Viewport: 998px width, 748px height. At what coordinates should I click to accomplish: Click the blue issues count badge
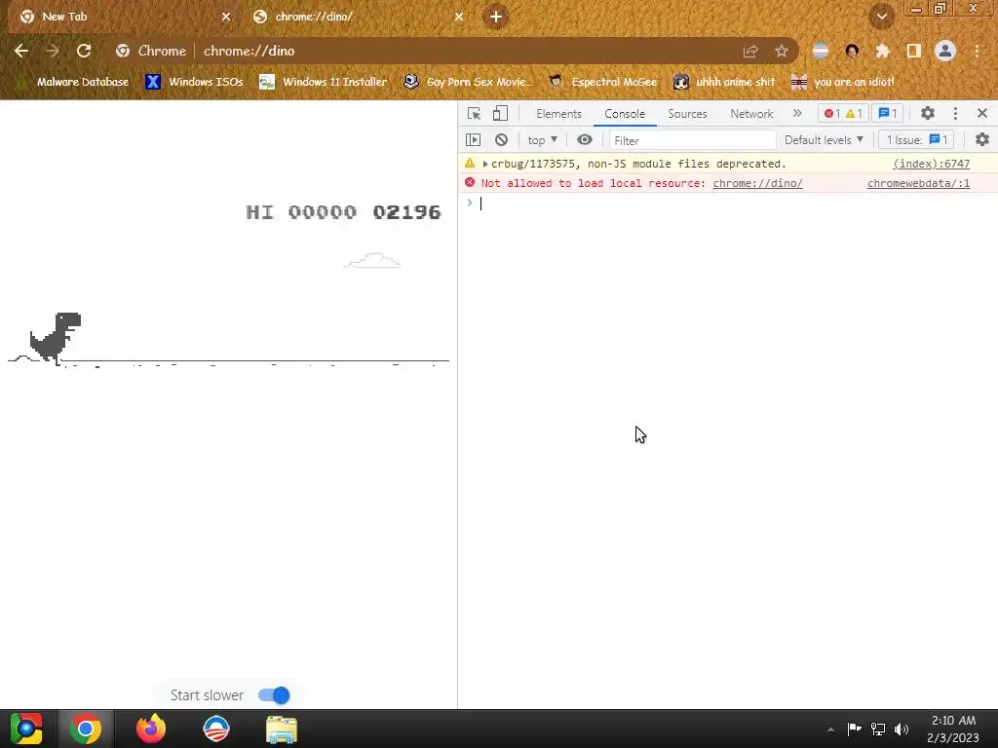coord(887,113)
